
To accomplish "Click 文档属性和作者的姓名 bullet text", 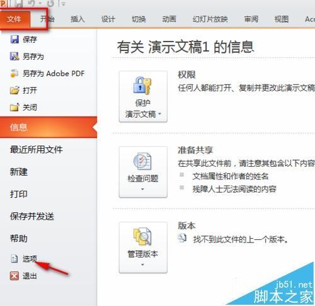I will pos(231,176).
